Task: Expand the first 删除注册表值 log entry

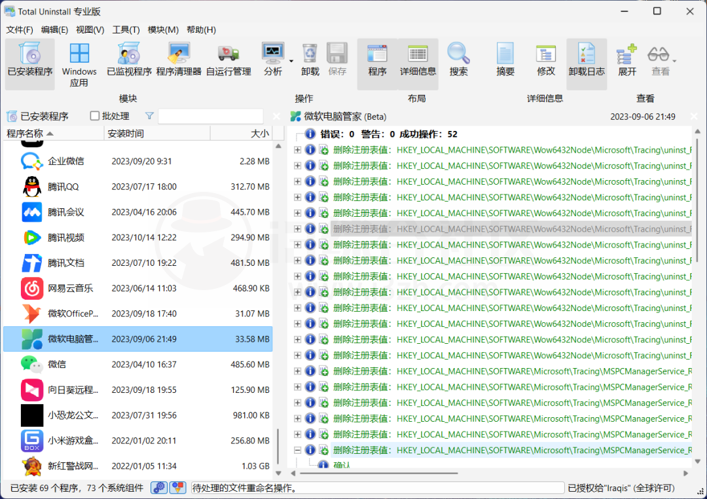Action: tap(297, 150)
